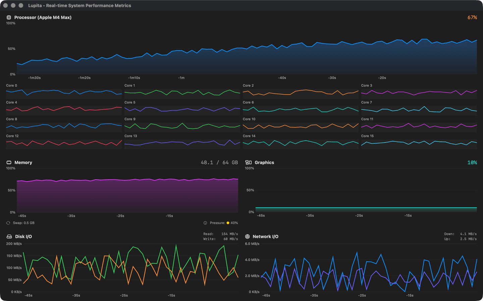Click the GPU icon beside the Graphics header

click(249, 163)
